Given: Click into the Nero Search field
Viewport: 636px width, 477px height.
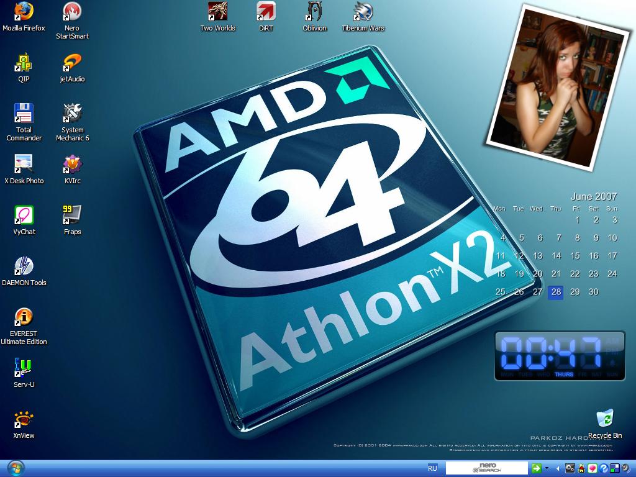Looking at the screenshot, I should click(487, 468).
